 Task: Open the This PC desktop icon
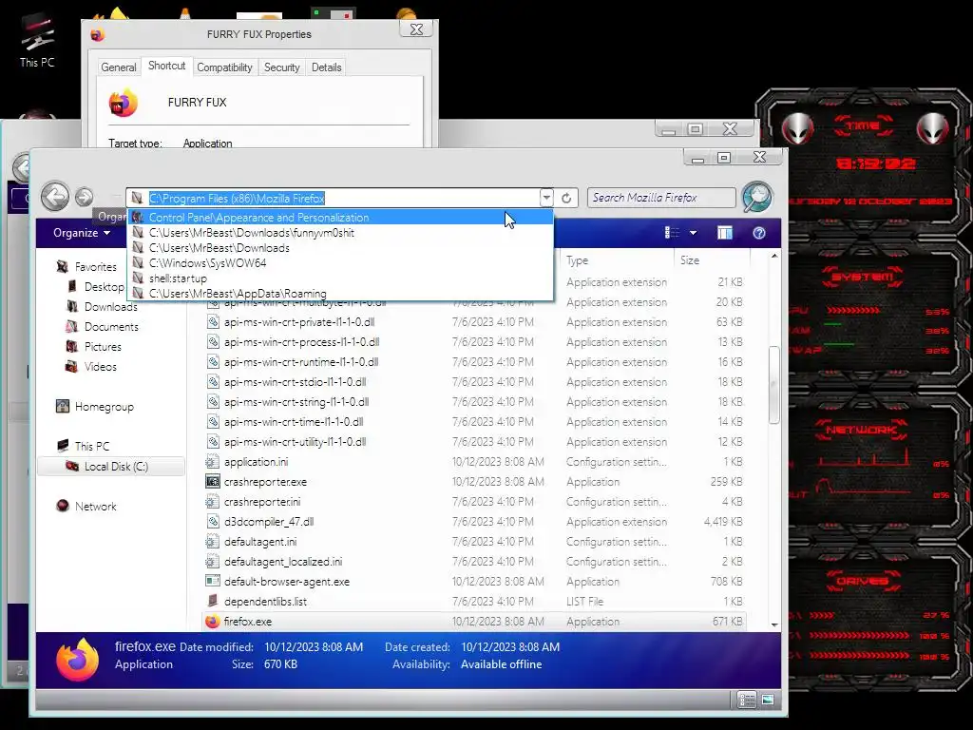(37, 38)
